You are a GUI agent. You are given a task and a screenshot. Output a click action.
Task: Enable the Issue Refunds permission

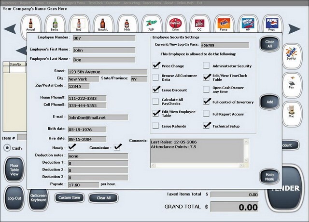[x=155, y=126]
